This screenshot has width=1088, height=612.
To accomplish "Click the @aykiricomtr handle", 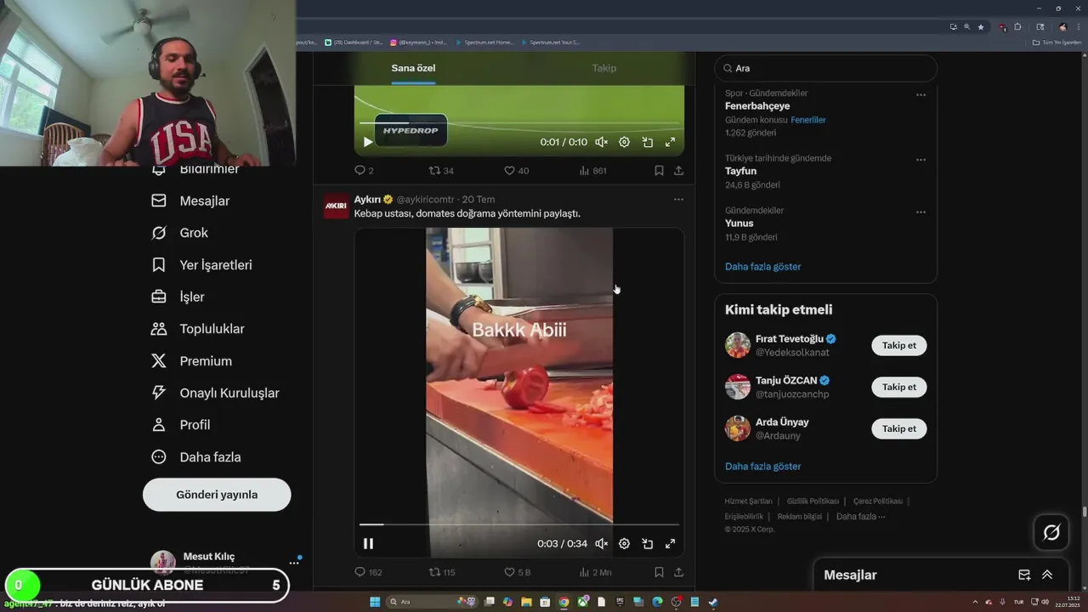I will pyautogui.click(x=425, y=200).
